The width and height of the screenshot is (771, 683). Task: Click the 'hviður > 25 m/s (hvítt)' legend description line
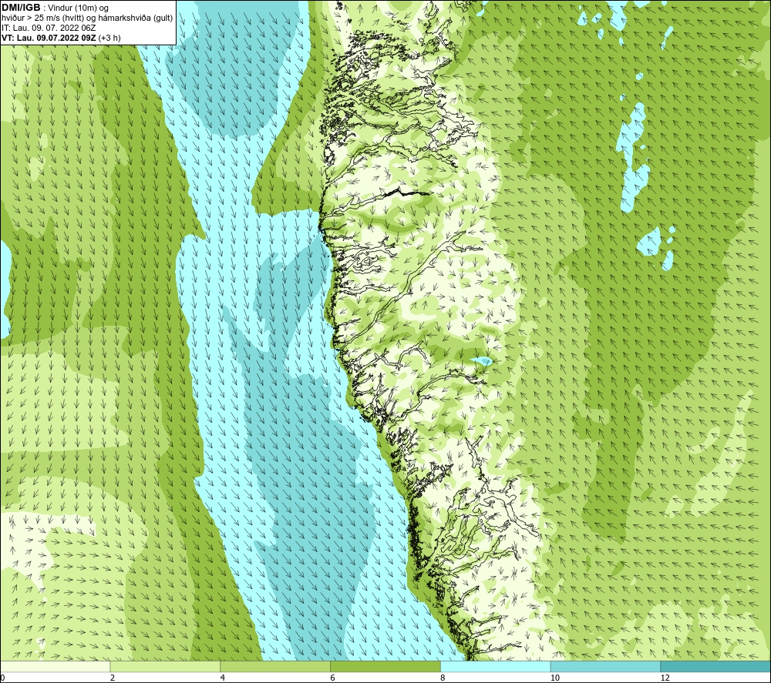87,18
